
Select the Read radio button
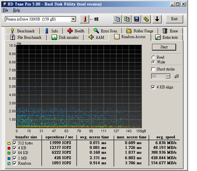[153, 57]
